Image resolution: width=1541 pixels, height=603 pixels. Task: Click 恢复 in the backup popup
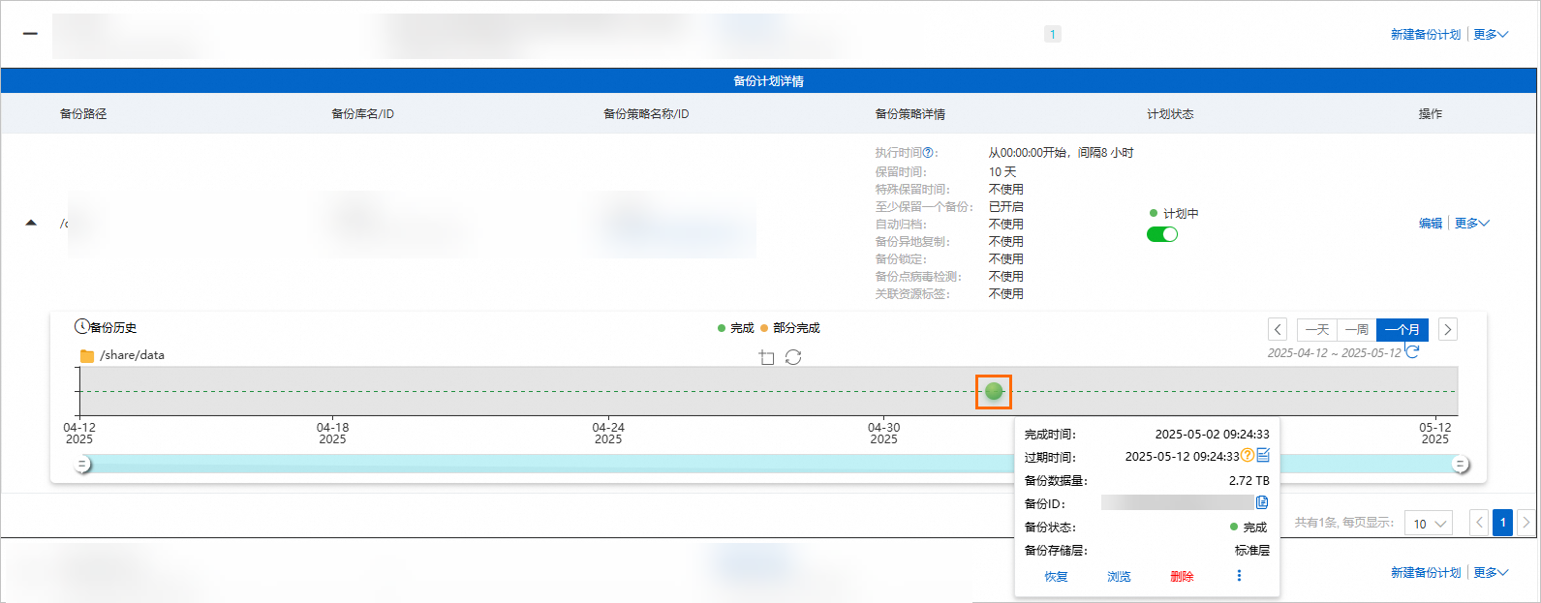coord(1056,576)
